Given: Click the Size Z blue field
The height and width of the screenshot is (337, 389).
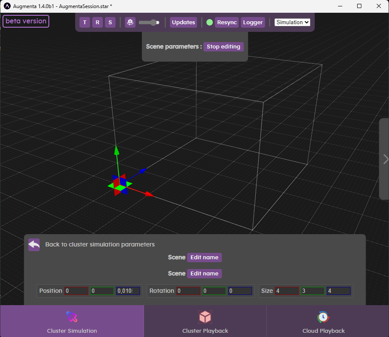Looking at the screenshot, I should point(338,291).
